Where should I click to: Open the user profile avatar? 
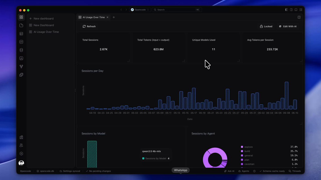coord(21,163)
